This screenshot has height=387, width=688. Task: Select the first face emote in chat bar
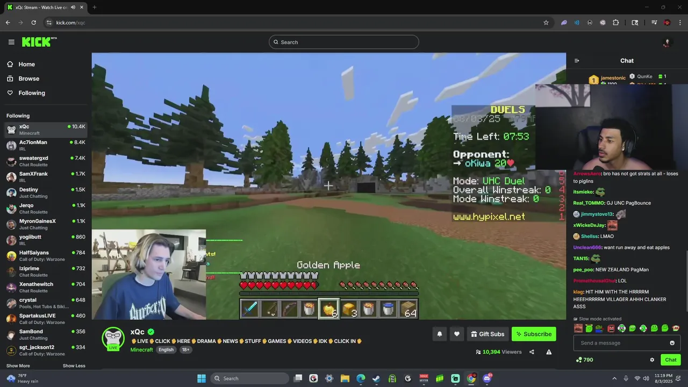click(578, 328)
